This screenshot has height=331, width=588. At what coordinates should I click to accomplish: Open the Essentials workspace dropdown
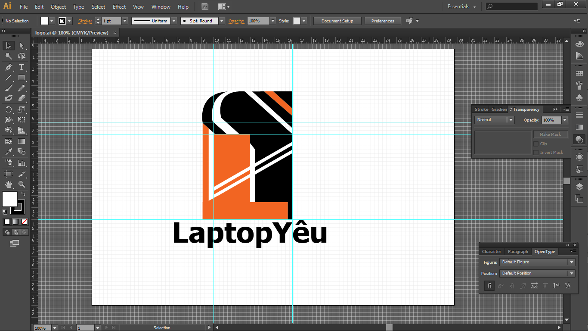point(462,7)
